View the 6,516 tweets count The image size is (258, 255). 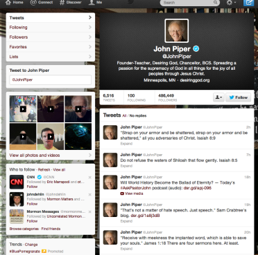coord(109,97)
